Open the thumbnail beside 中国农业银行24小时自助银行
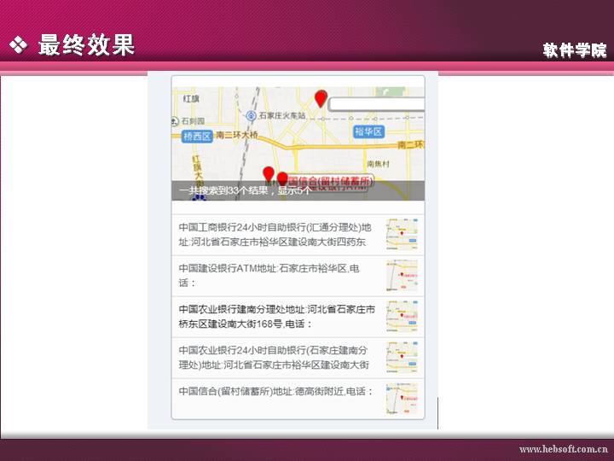The height and width of the screenshot is (461, 614). pyautogui.click(x=402, y=357)
